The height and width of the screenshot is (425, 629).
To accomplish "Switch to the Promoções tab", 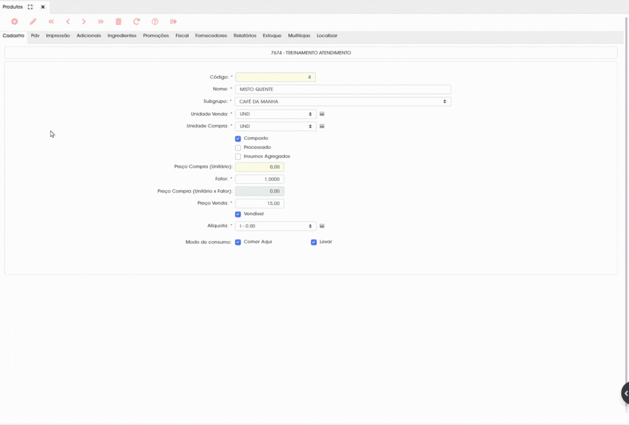I will point(156,36).
